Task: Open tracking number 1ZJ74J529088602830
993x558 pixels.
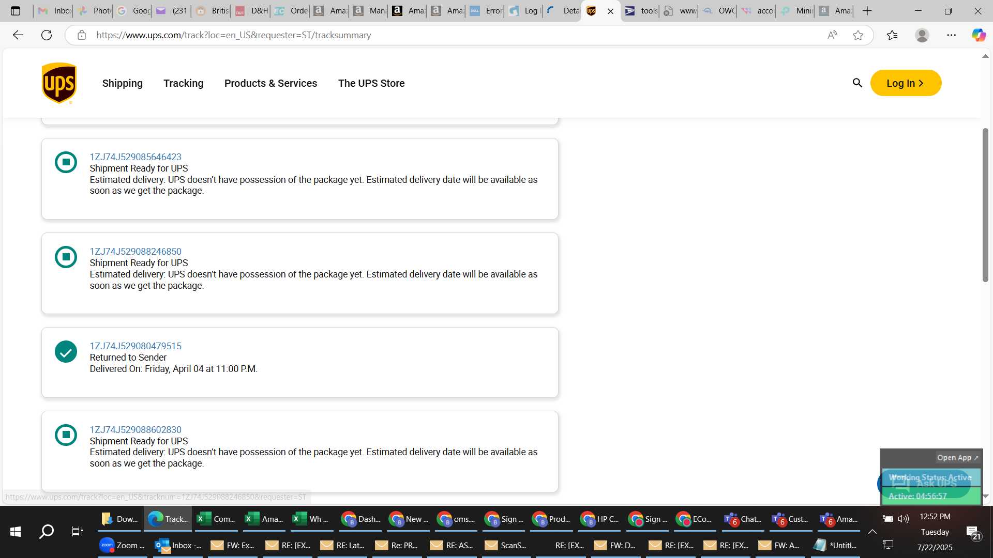Action: pyautogui.click(x=136, y=430)
